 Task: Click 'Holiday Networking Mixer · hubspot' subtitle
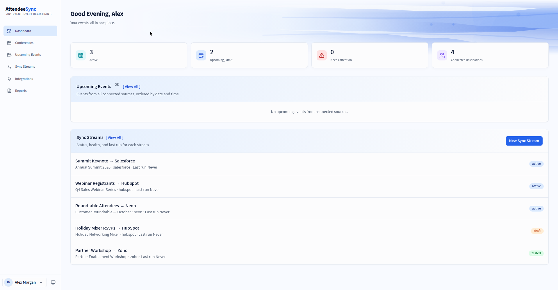click(106, 234)
